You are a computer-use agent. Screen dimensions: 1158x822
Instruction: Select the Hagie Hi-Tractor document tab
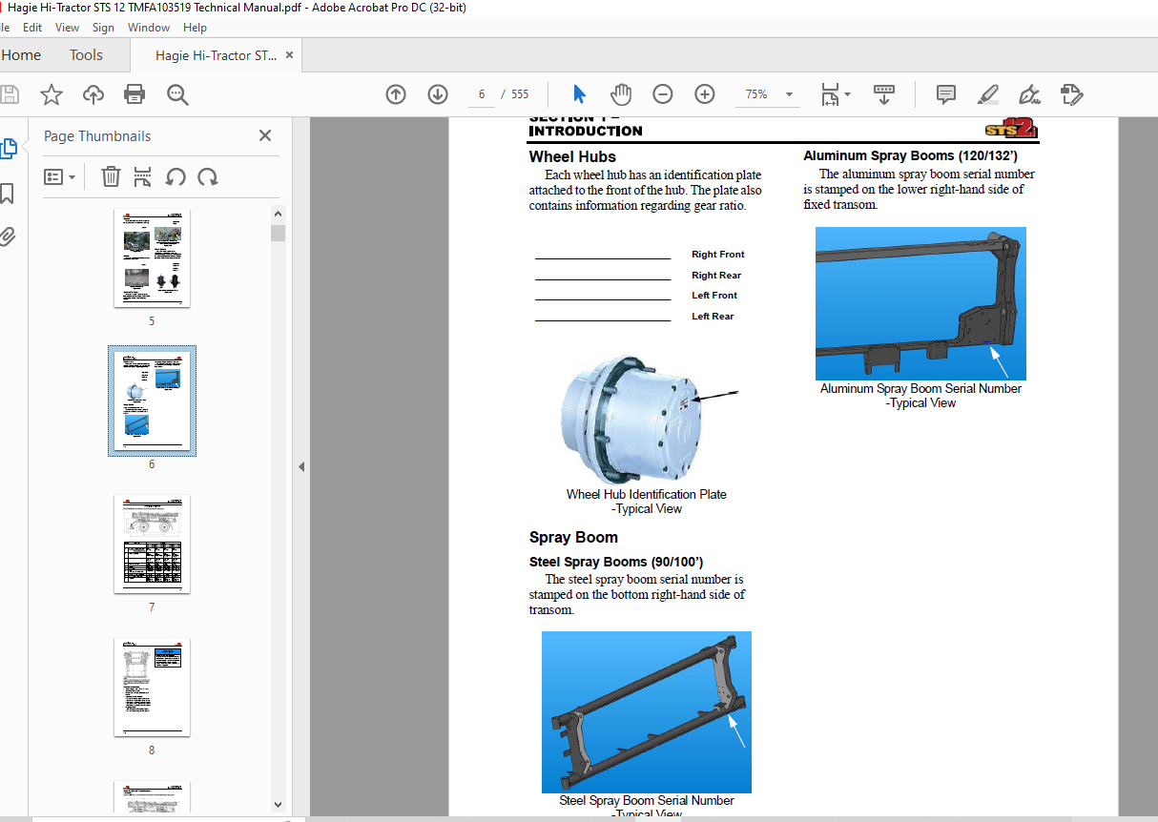point(216,55)
